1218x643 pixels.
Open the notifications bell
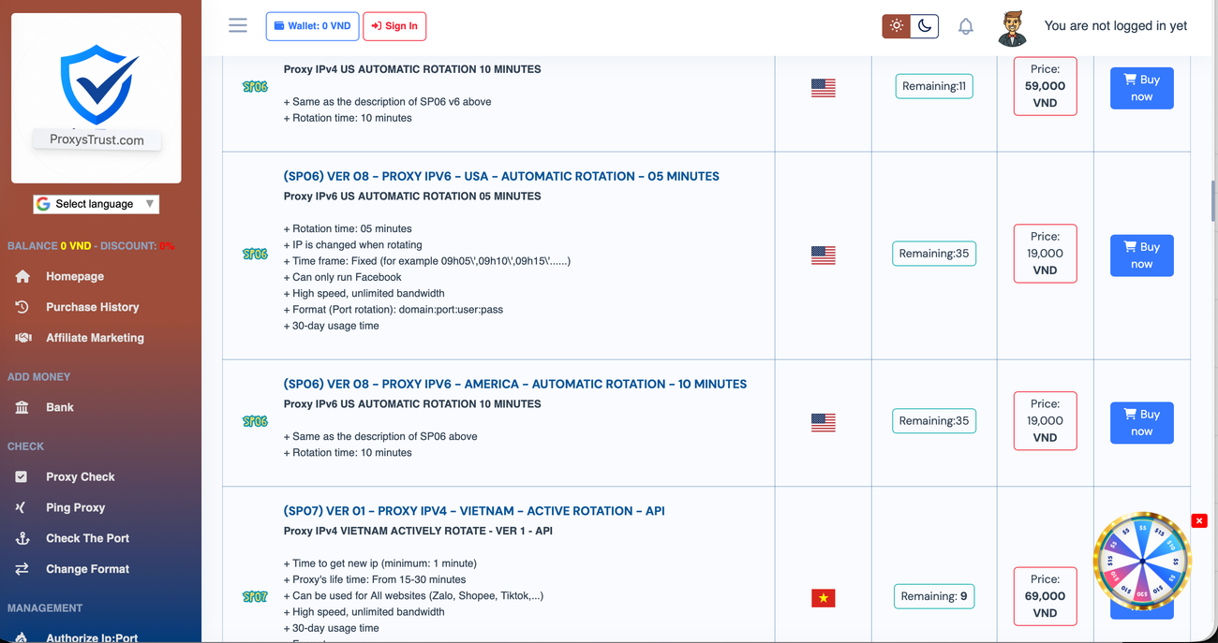[966, 26]
